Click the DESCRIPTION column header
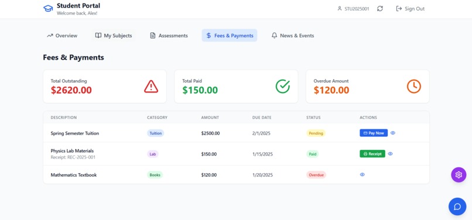This screenshot has width=472, height=220. (x=63, y=118)
